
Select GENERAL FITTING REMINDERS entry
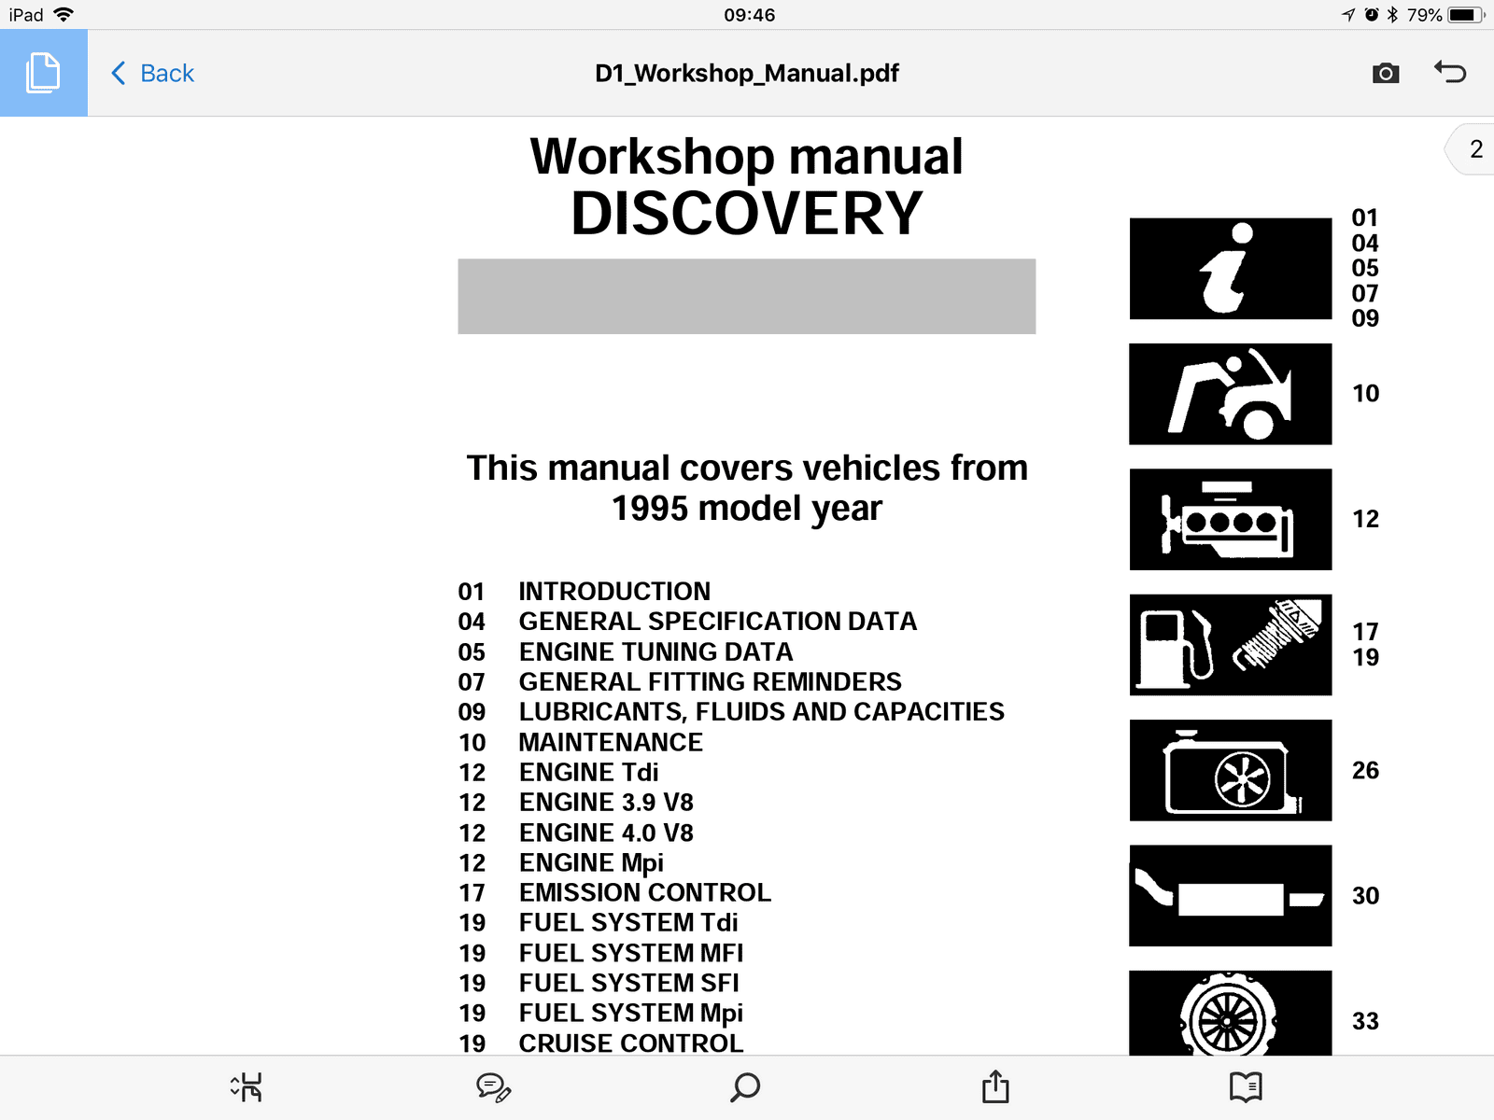(710, 682)
